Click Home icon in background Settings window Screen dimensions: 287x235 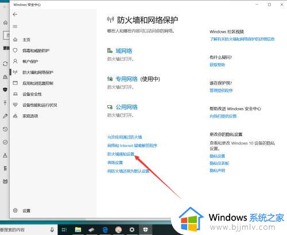pyautogui.click(x=5, y=22)
